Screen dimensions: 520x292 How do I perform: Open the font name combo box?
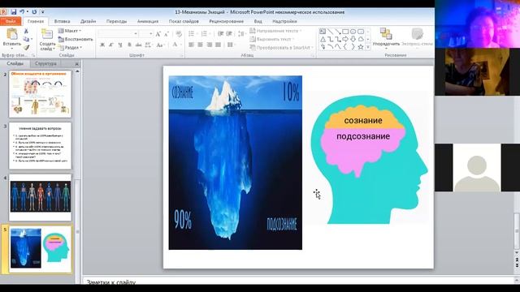pos(118,34)
